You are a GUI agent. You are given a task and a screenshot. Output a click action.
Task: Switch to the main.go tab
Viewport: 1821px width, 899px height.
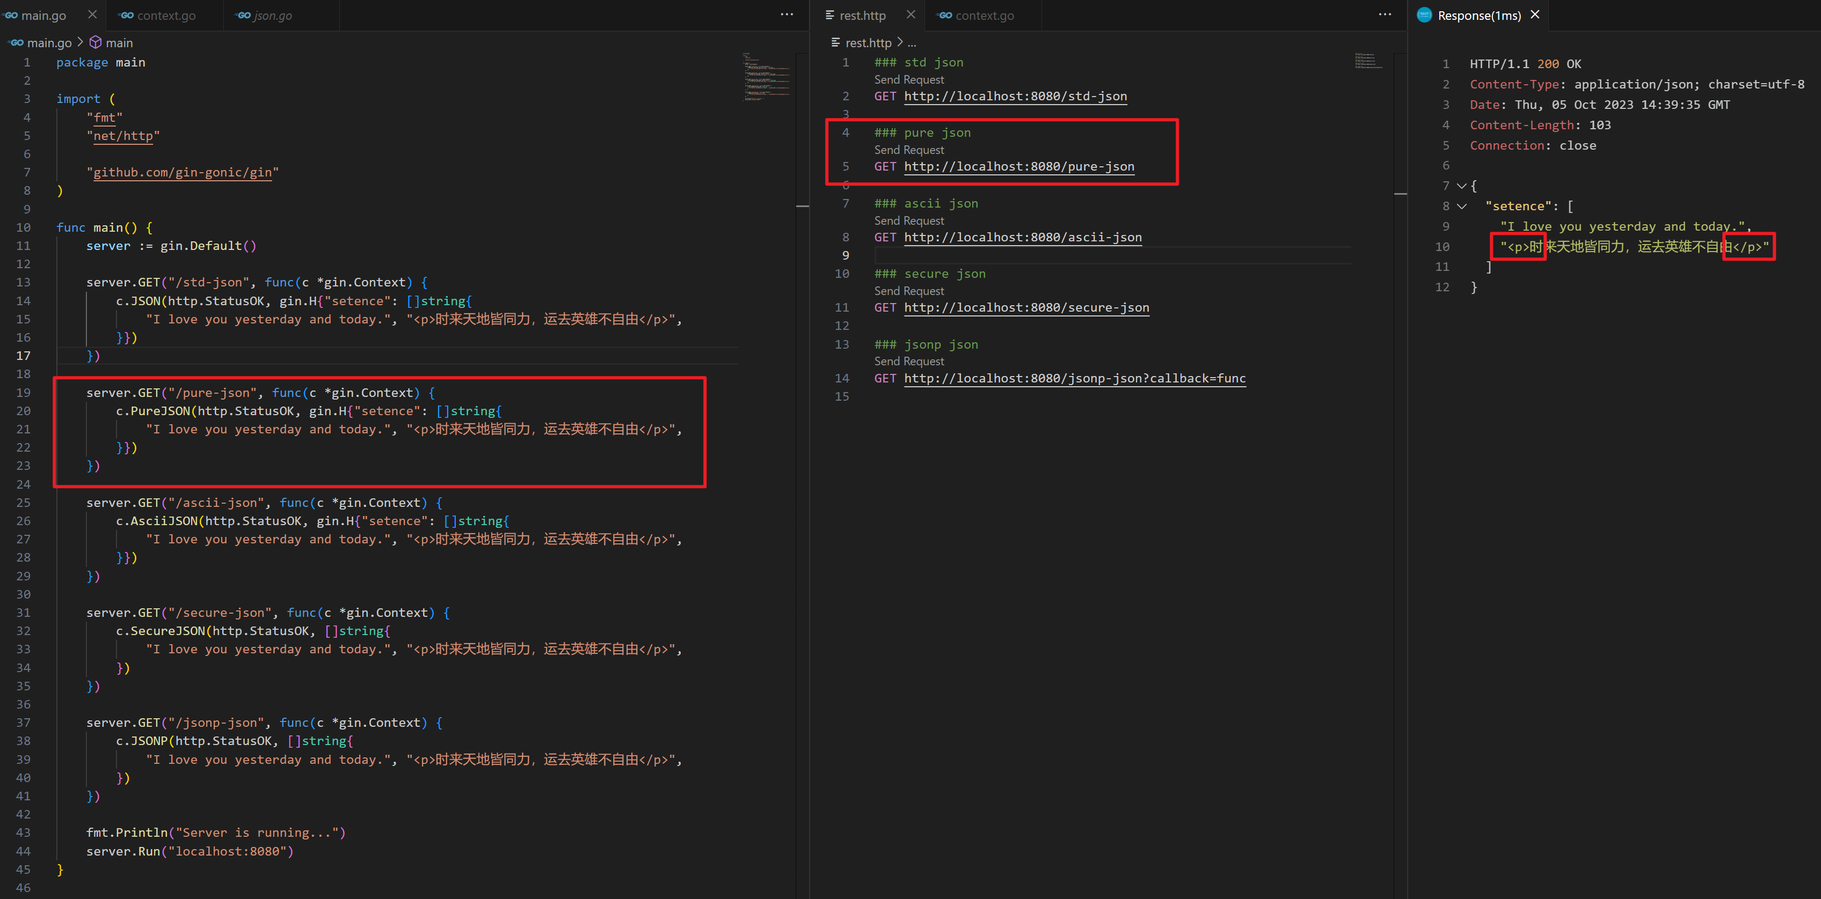[x=43, y=15]
